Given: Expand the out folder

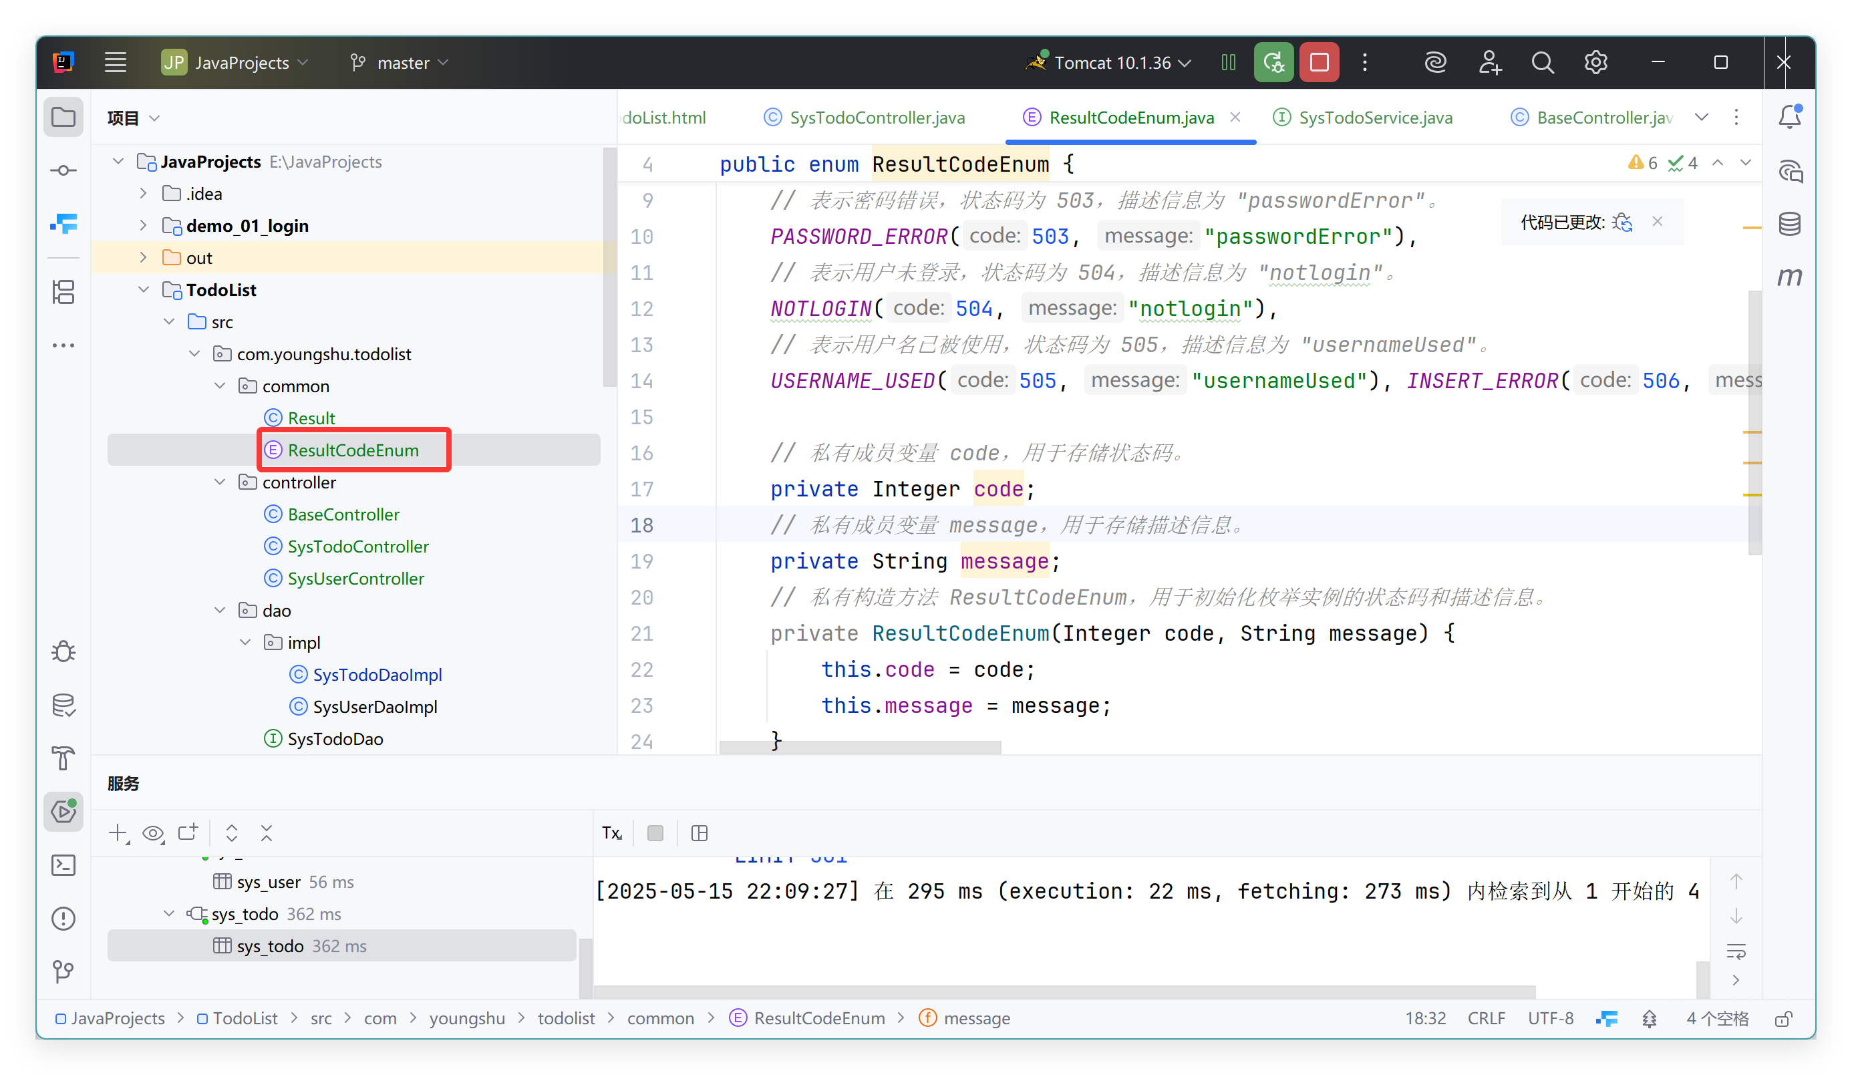Looking at the screenshot, I should 143,257.
